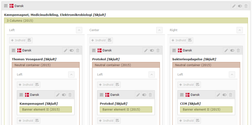Delete the top-level Dansk content element
This screenshot has height=125, width=252.
[246, 6]
